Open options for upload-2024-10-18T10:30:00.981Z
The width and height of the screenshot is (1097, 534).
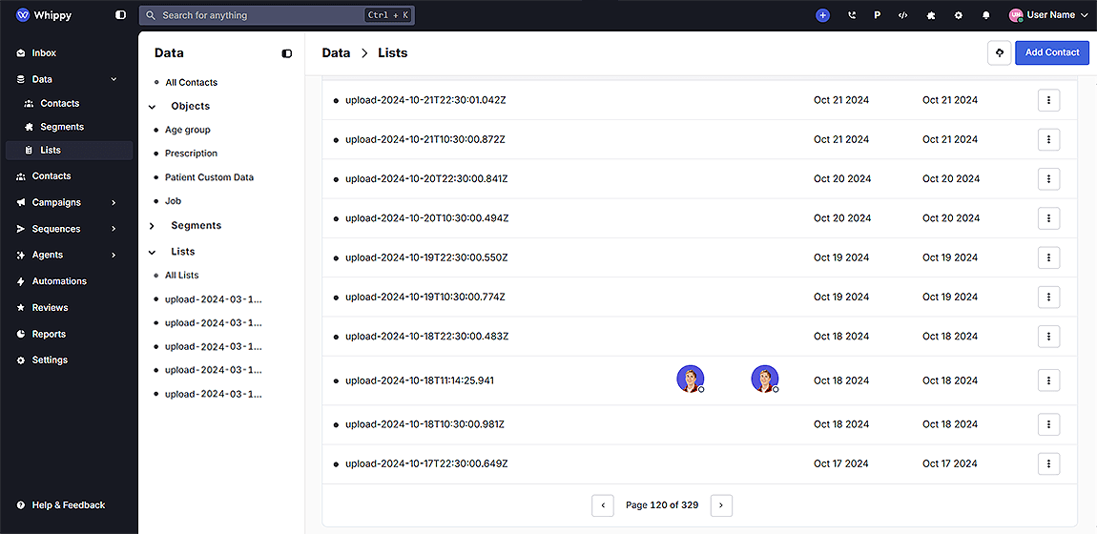(x=1048, y=424)
